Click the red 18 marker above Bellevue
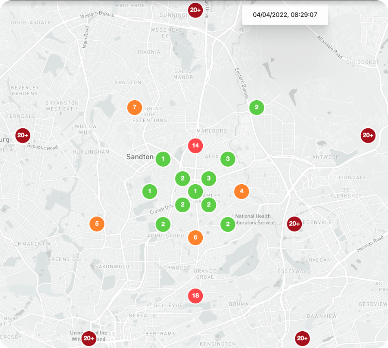Viewport: 388px width, 348px height. 195,296
